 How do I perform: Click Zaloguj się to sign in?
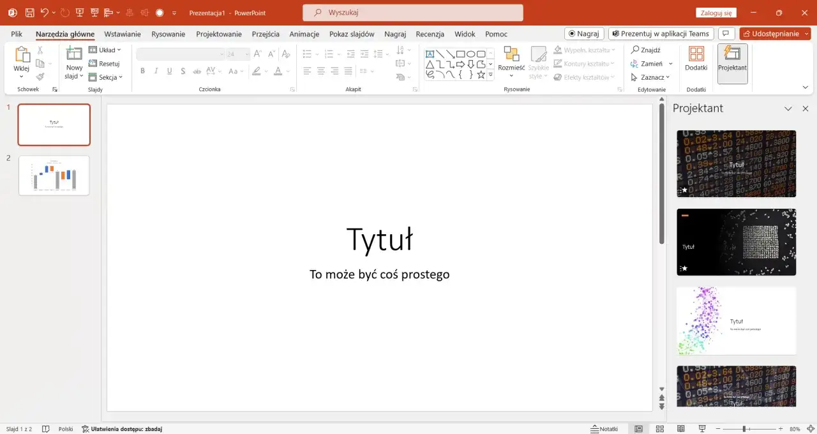[716, 12]
